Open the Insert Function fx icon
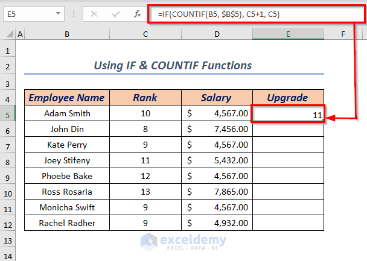The width and height of the screenshot is (367, 261). [138, 14]
